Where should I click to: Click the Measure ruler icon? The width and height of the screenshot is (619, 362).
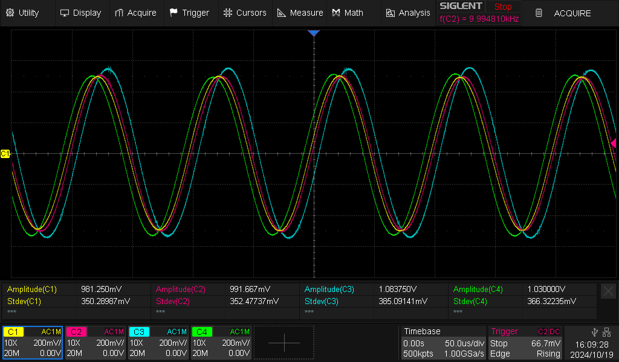(x=280, y=12)
